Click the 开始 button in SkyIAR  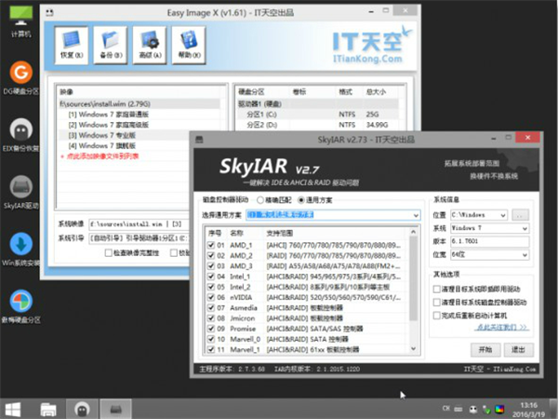(485, 349)
